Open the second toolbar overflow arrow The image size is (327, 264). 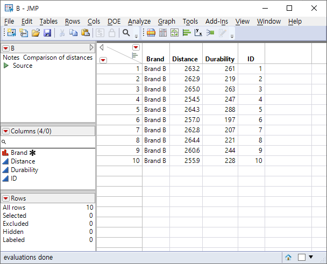tap(232, 37)
